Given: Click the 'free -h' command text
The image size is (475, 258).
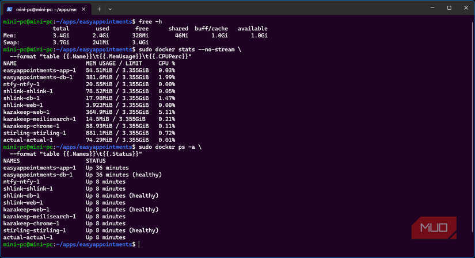Looking at the screenshot, I should click(150, 21).
